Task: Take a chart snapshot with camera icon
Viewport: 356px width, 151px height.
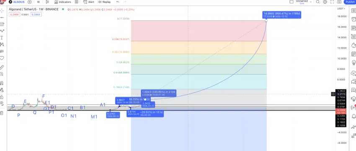Action: (x=339, y=2)
